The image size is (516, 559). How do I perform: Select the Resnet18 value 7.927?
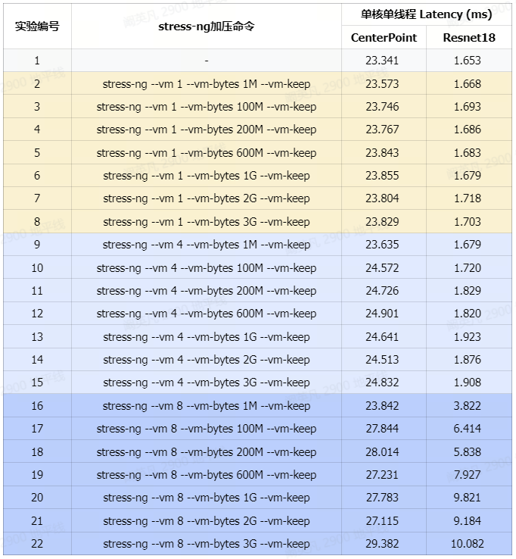(468, 475)
